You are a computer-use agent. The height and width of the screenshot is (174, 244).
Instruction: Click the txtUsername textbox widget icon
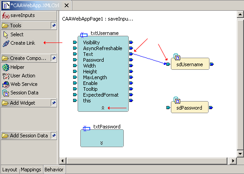click(x=84, y=35)
